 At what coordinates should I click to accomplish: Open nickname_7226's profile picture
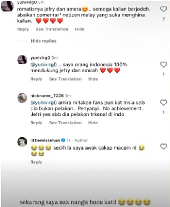(22, 98)
